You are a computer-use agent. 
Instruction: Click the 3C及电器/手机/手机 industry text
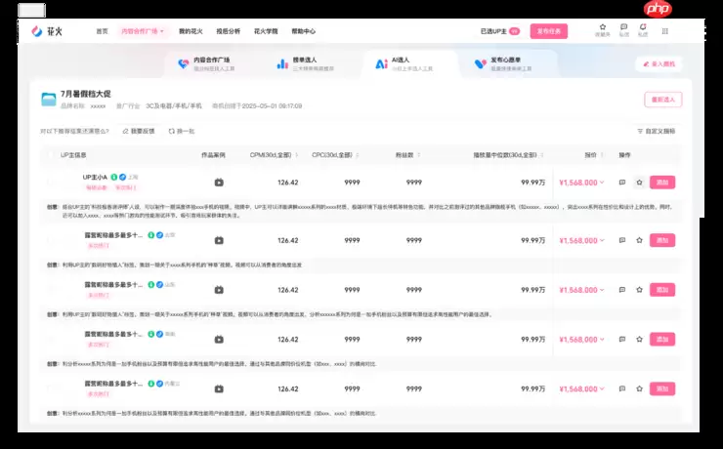point(174,106)
